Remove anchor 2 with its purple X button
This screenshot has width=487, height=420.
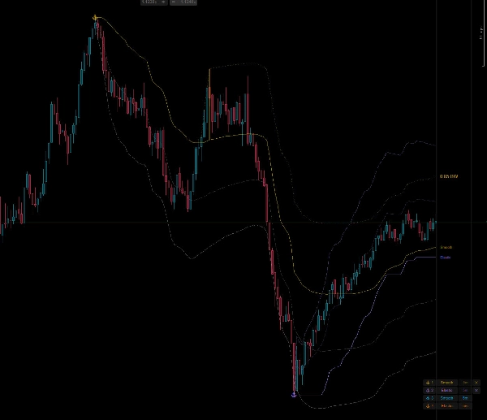(476, 390)
